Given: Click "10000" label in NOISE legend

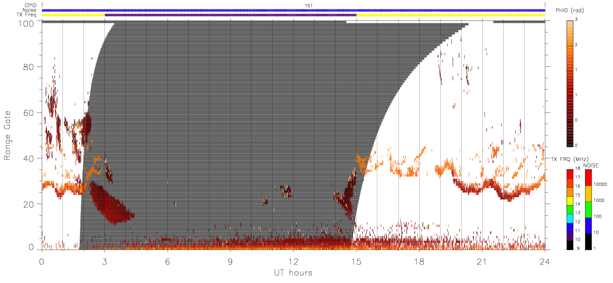Looking at the screenshot, I should 600,184.
